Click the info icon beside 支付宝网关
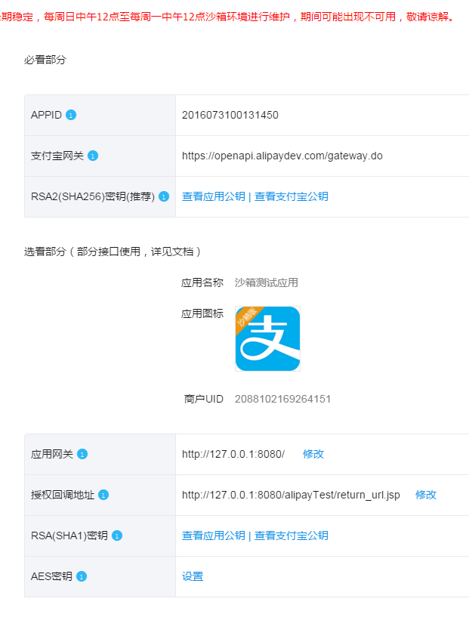This screenshot has height=642, width=469. pos(93,156)
